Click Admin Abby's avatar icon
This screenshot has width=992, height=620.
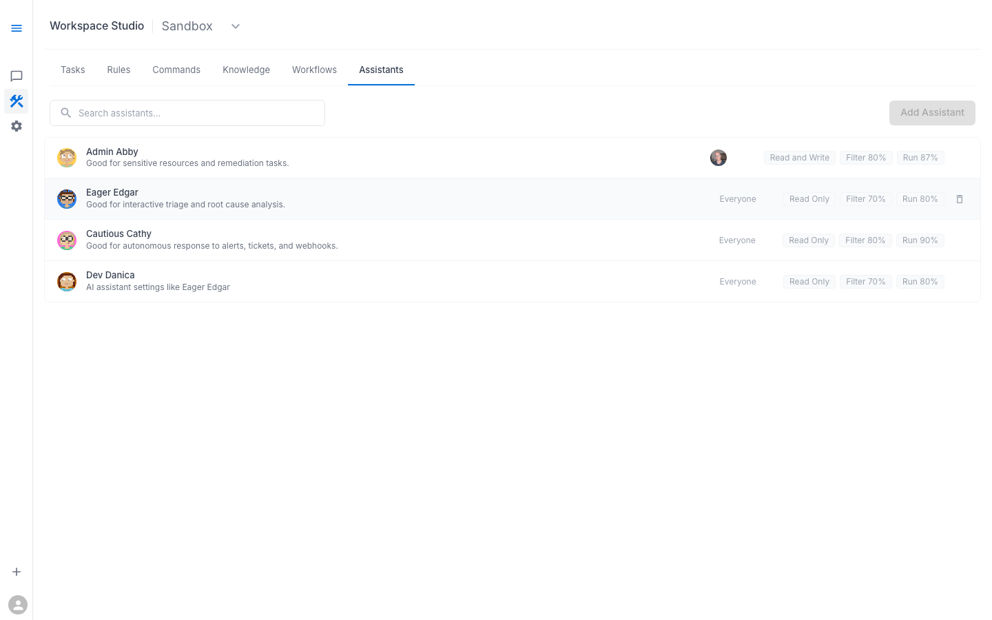click(x=67, y=158)
